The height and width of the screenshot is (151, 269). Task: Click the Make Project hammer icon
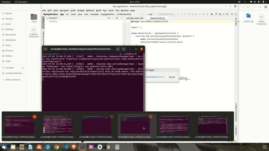click(142, 14)
